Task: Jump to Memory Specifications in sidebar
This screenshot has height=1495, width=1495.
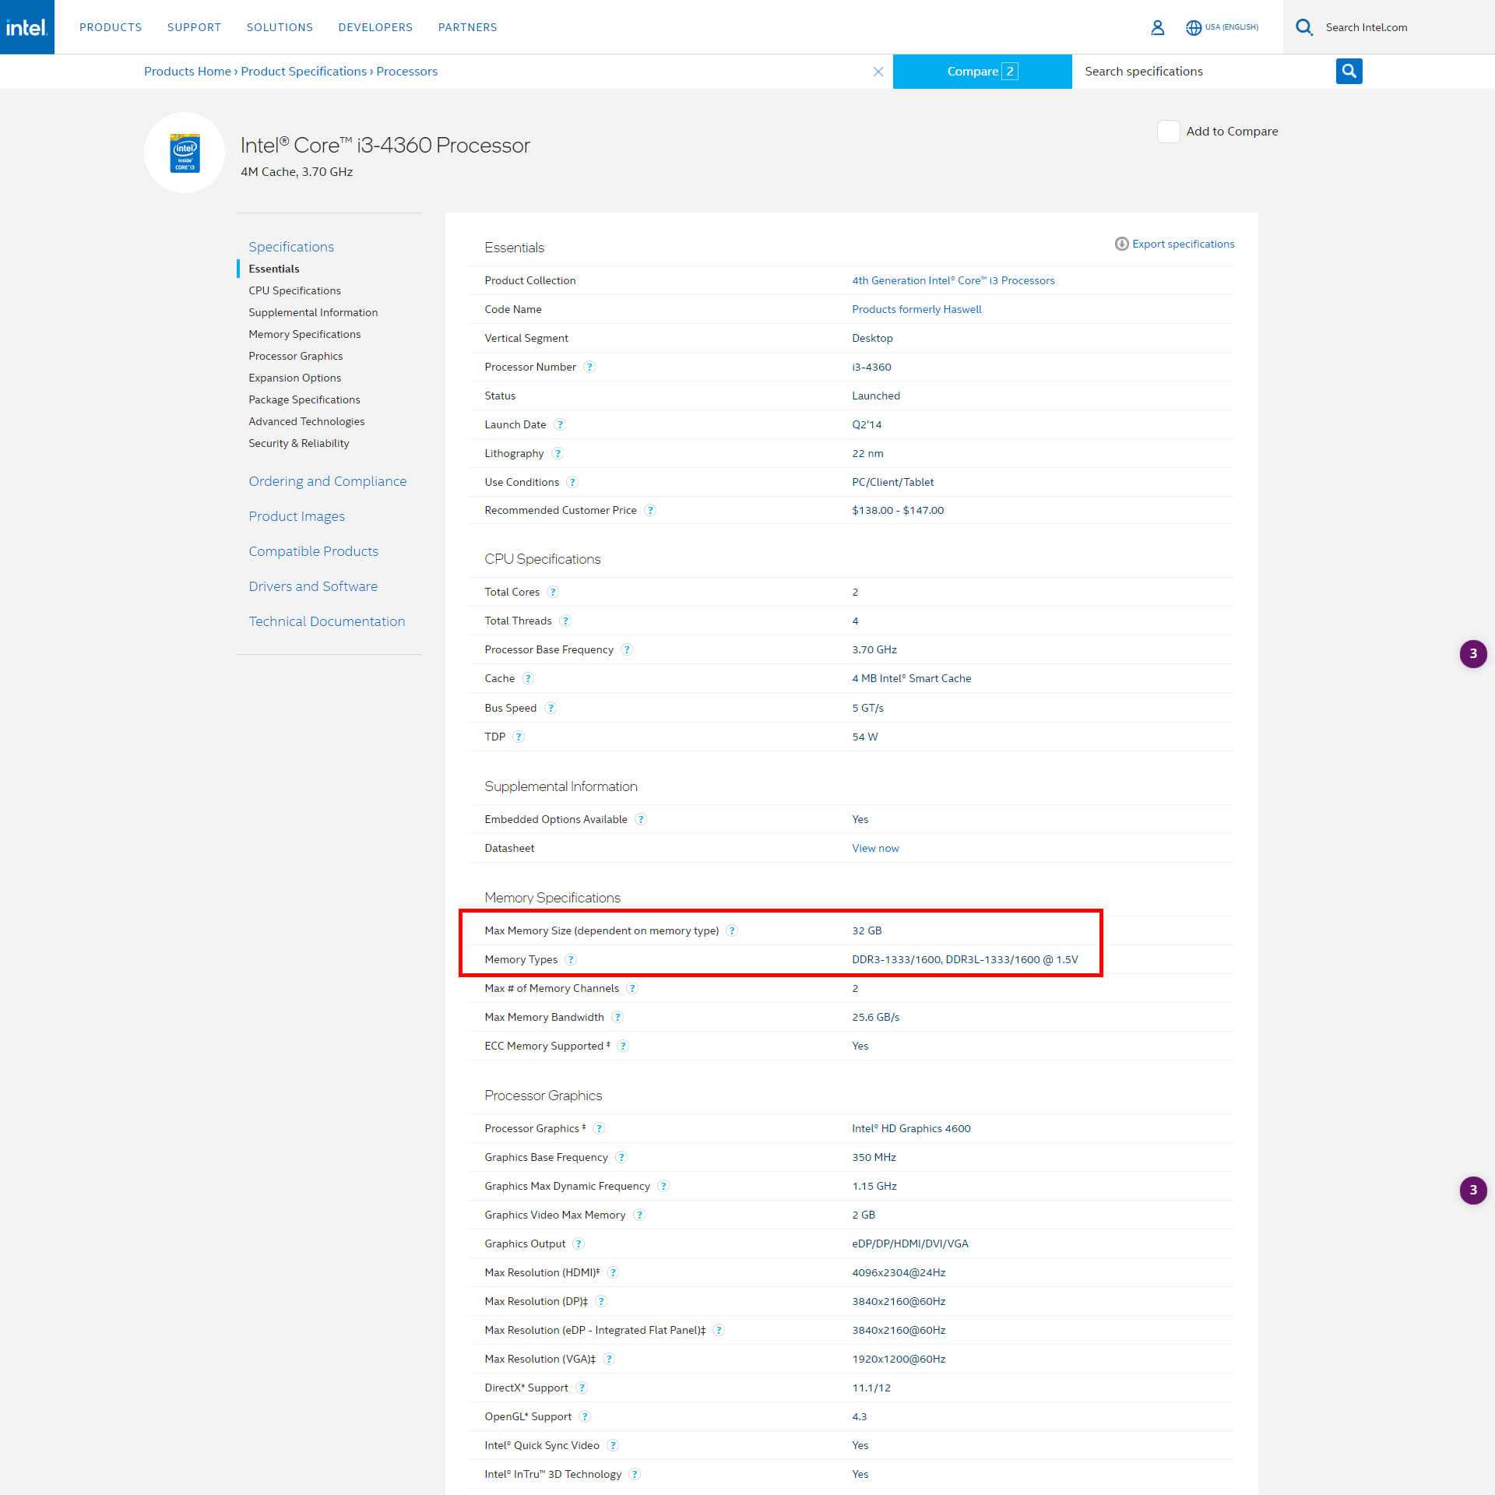Action: coord(304,334)
